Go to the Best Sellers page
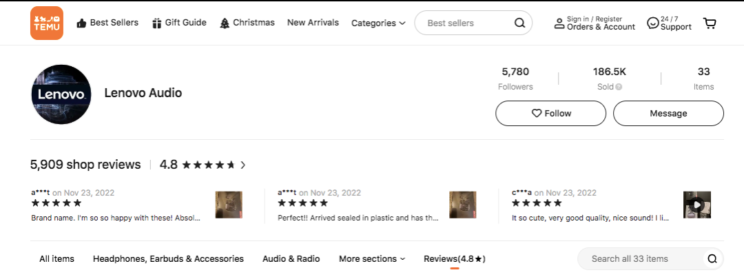This screenshot has width=744, height=277. pyautogui.click(x=107, y=23)
